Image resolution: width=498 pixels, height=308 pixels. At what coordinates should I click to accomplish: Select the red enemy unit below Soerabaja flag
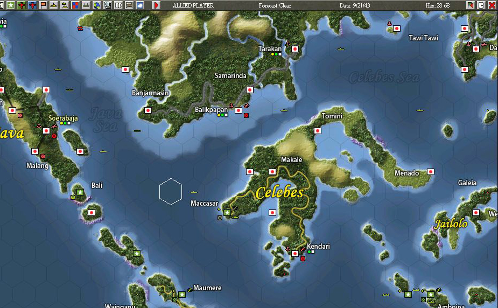click(54, 136)
